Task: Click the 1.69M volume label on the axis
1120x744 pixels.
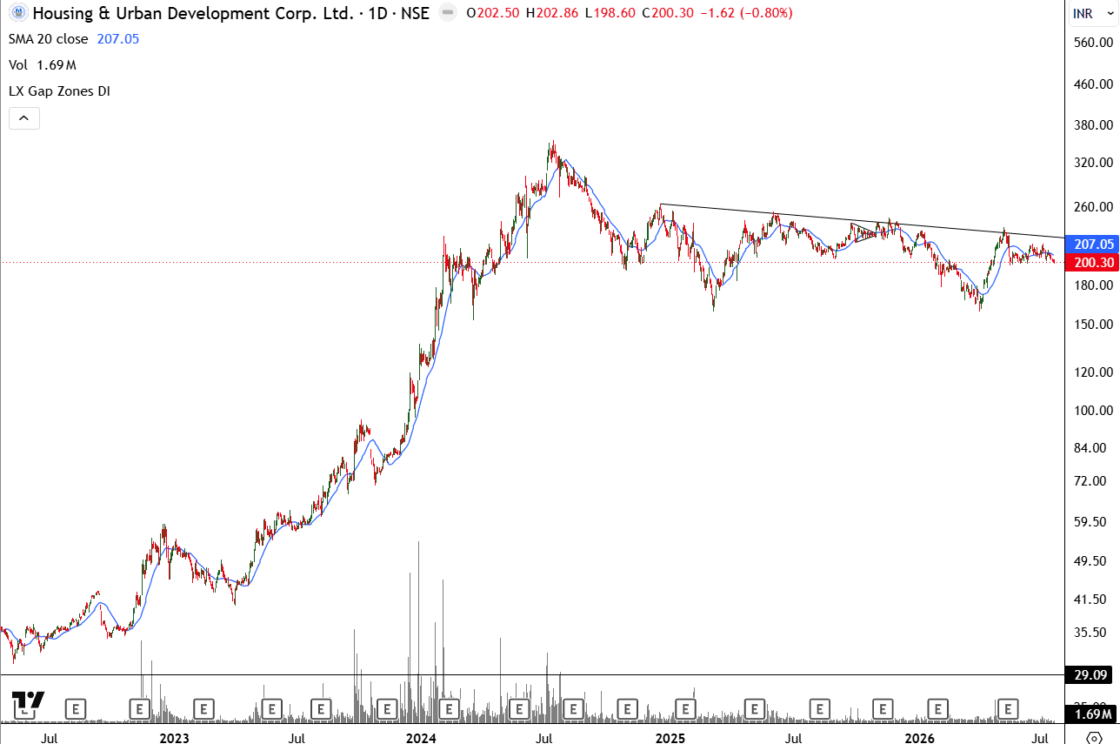Action: pyautogui.click(x=1092, y=716)
